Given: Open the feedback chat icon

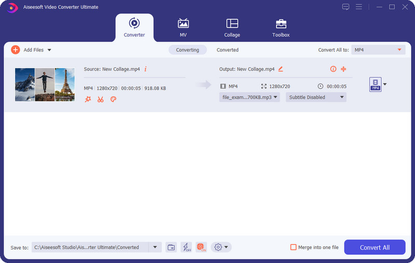Looking at the screenshot, I should coord(345,7).
